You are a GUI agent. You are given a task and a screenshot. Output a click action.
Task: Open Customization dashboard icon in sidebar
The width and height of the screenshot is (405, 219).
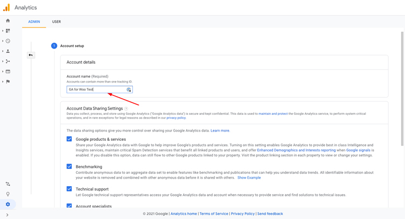point(8,31)
